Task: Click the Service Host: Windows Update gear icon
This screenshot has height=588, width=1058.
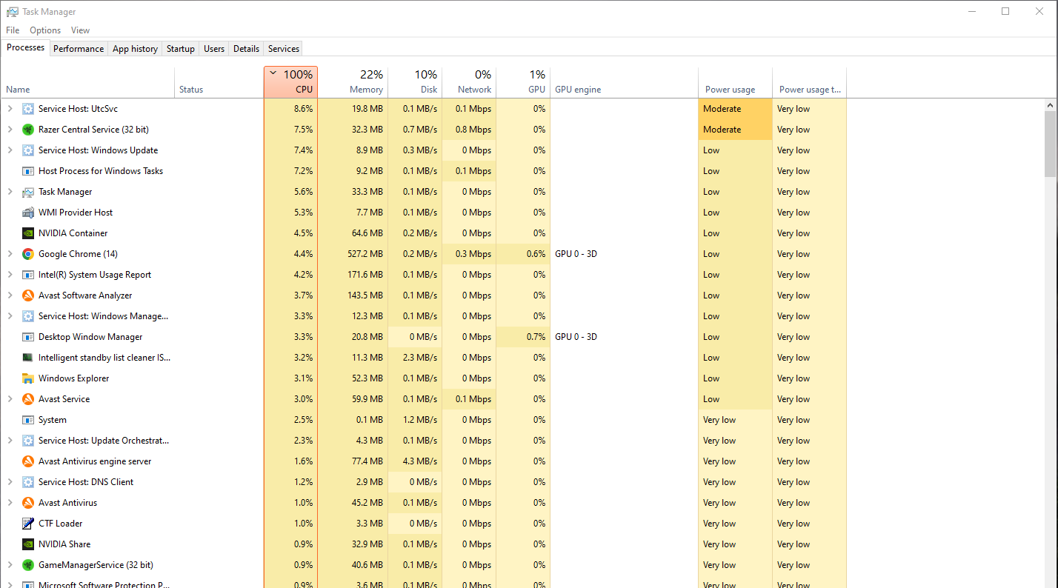Action: point(28,150)
